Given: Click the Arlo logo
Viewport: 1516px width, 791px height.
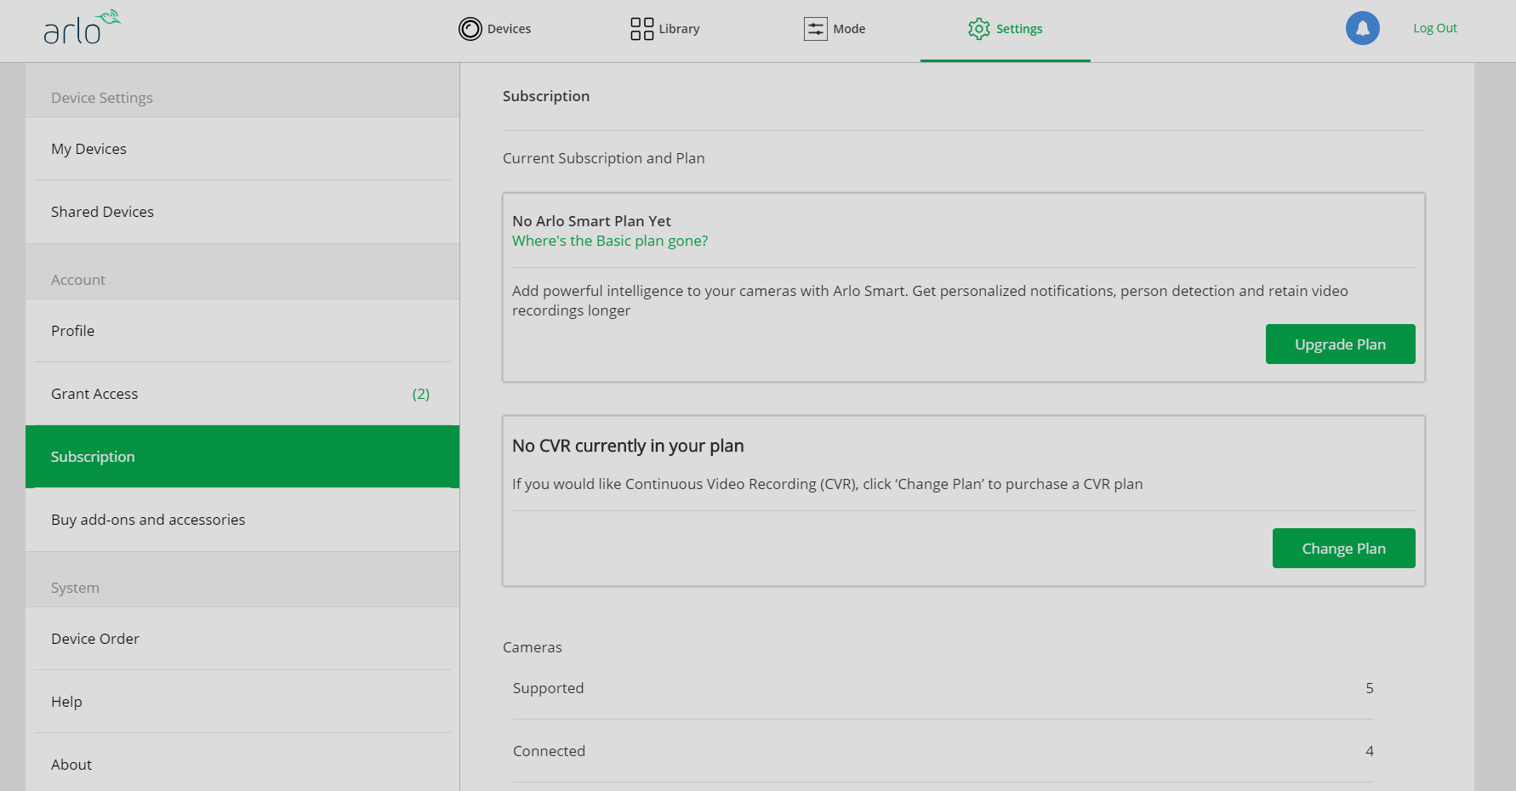Looking at the screenshot, I should point(83,27).
